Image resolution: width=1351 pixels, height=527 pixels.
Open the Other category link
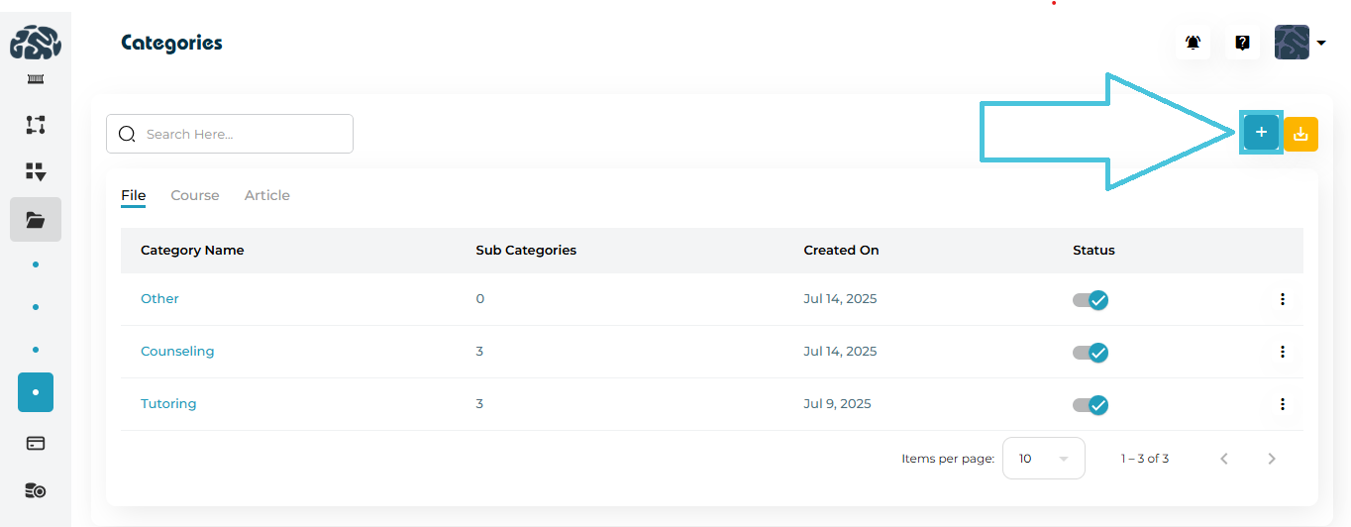point(159,299)
